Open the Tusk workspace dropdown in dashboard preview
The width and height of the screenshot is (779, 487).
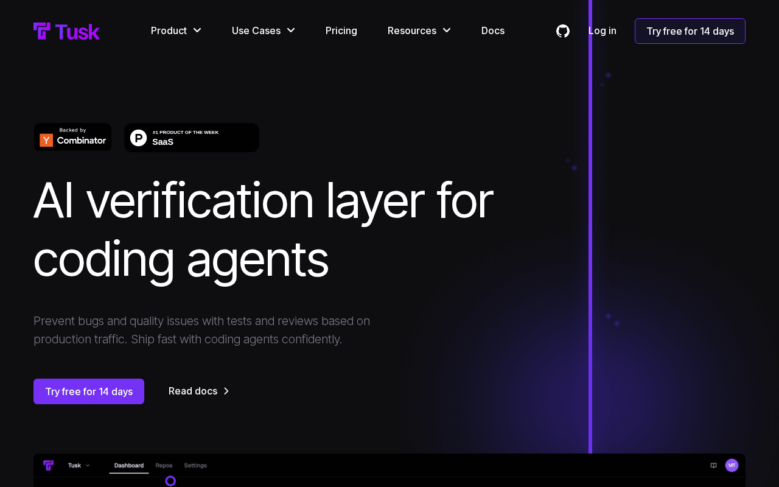click(x=79, y=466)
